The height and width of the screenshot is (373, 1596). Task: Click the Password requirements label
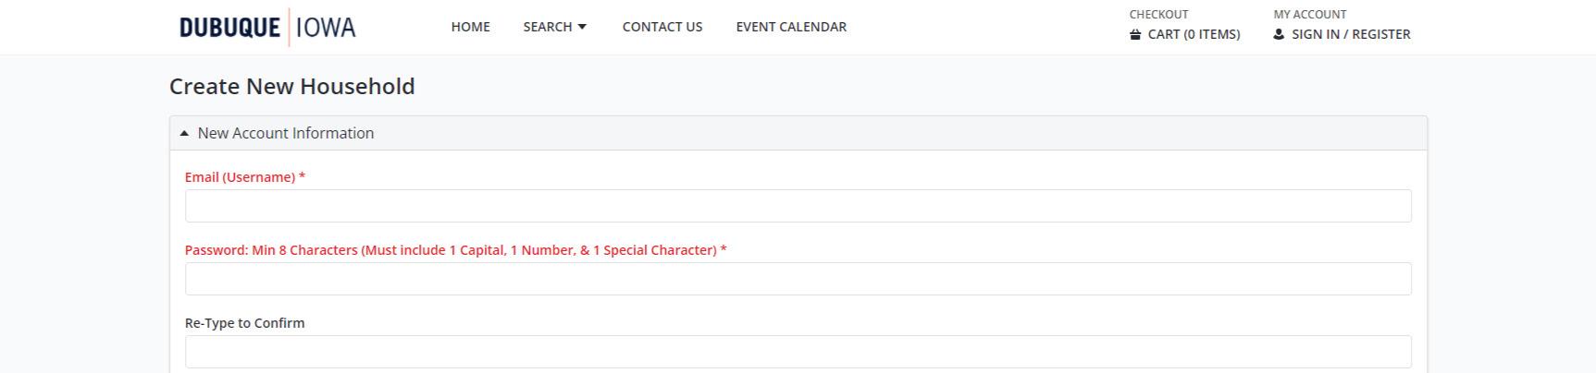tap(455, 250)
